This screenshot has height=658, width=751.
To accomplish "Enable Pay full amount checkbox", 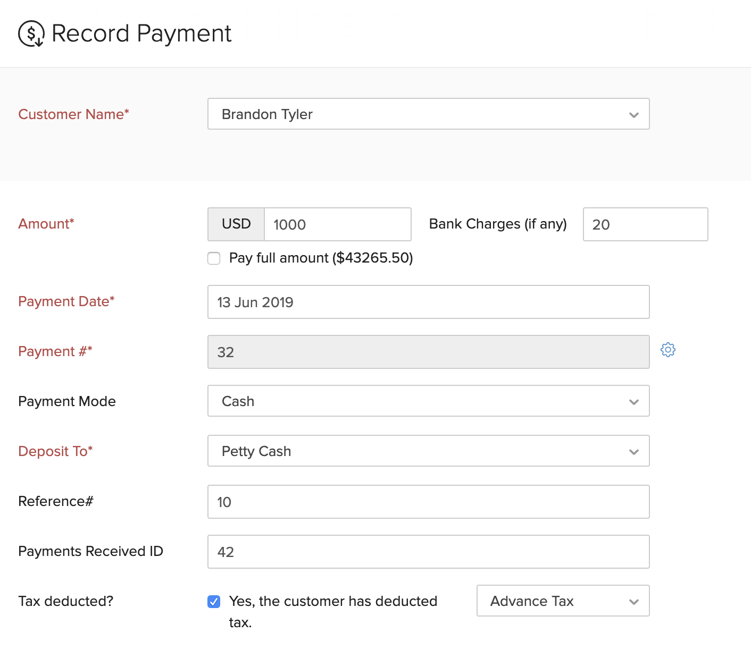I will point(214,258).
